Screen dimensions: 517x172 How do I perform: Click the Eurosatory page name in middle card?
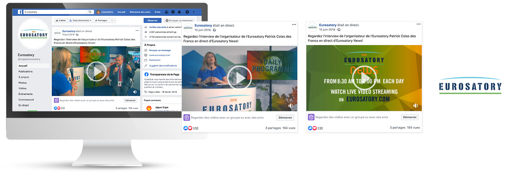pyautogui.click(x=203, y=25)
